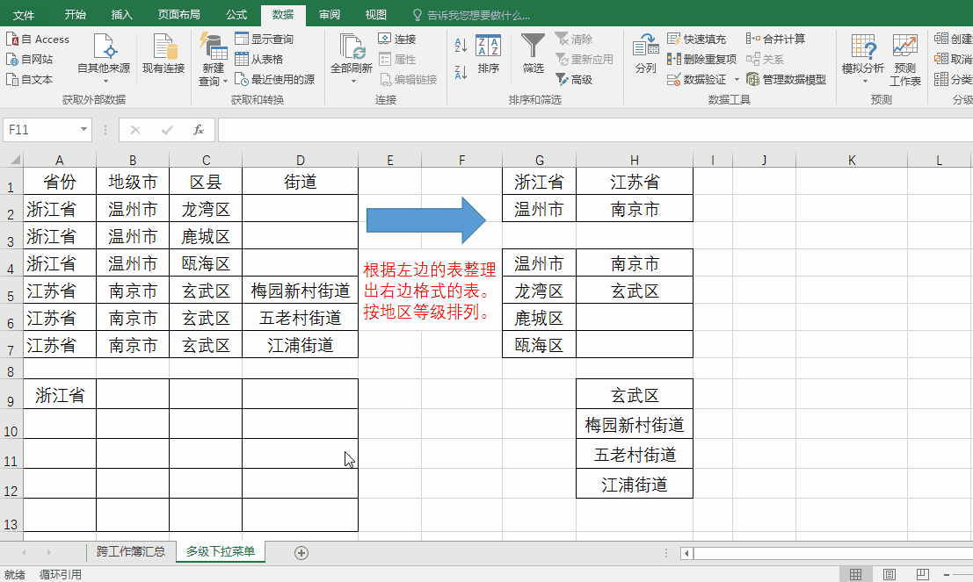Viewport: 973px width, 582px height.
Task: Import data From Access
Action: (x=38, y=39)
